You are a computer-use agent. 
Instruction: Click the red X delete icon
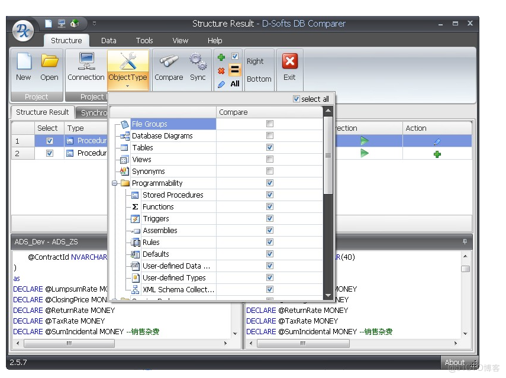pyautogui.click(x=221, y=72)
